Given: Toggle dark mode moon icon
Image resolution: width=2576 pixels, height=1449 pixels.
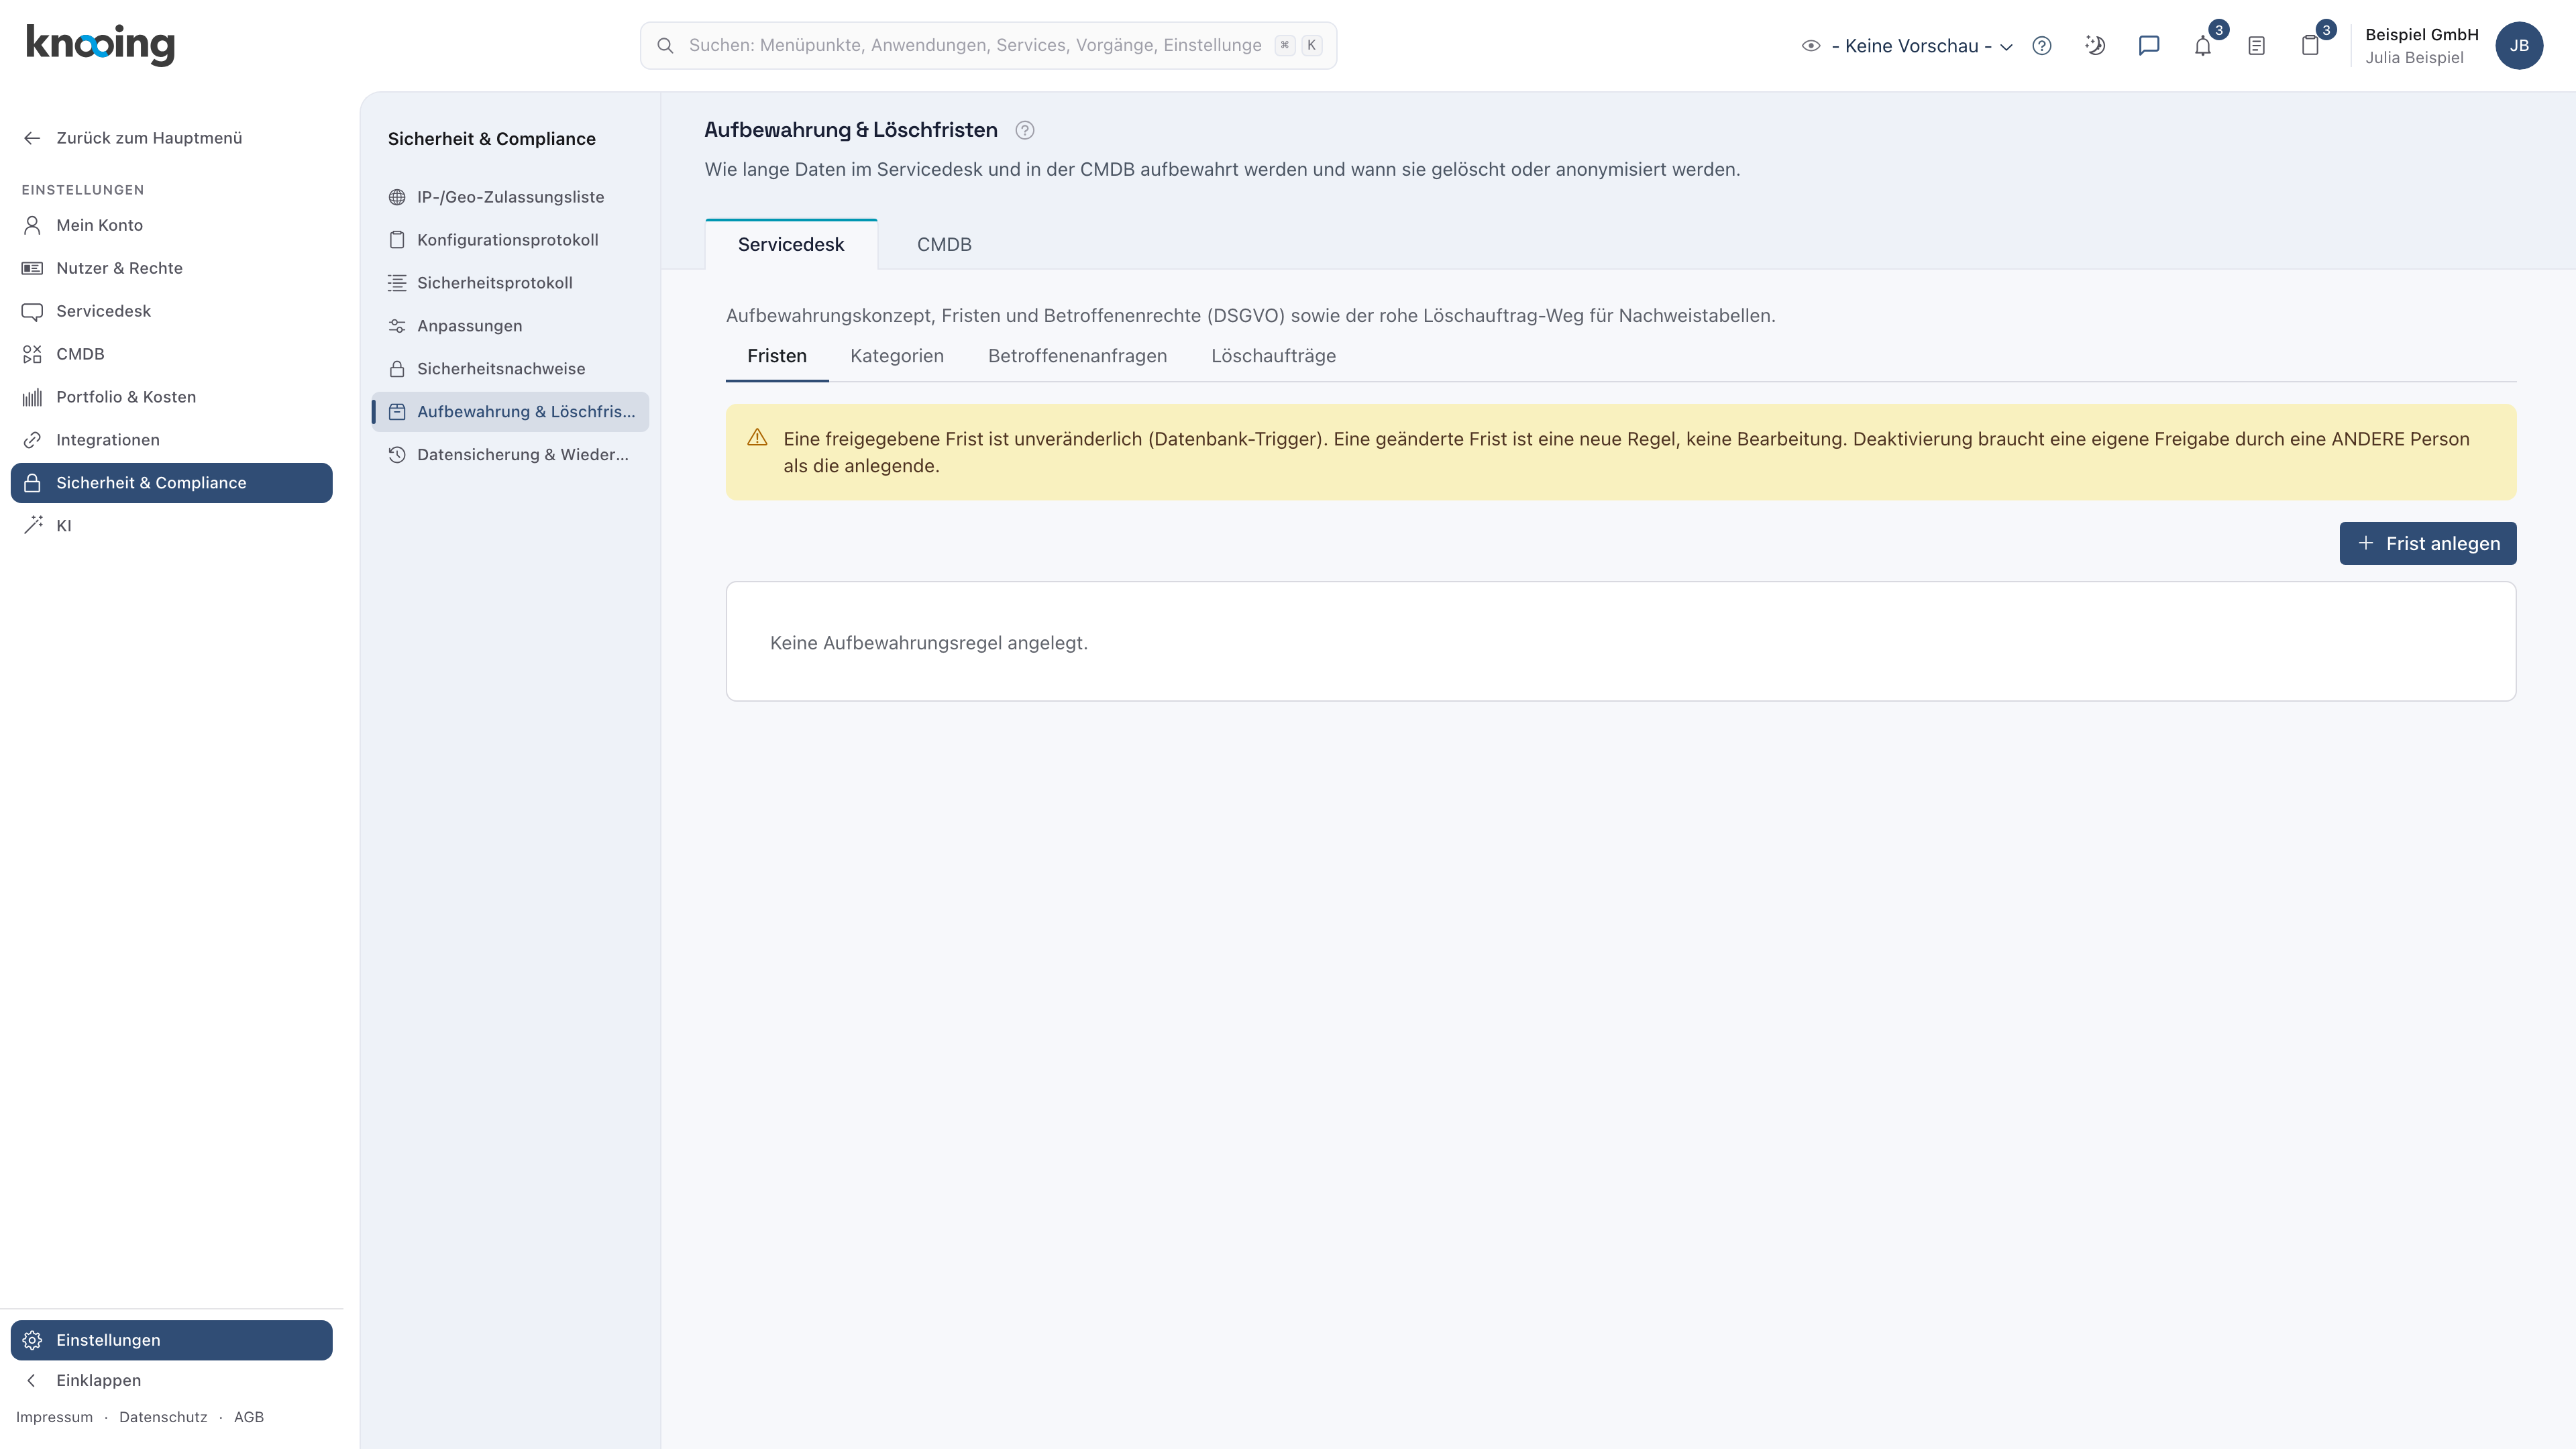Looking at the screenshot, I should click(2095, 45).
